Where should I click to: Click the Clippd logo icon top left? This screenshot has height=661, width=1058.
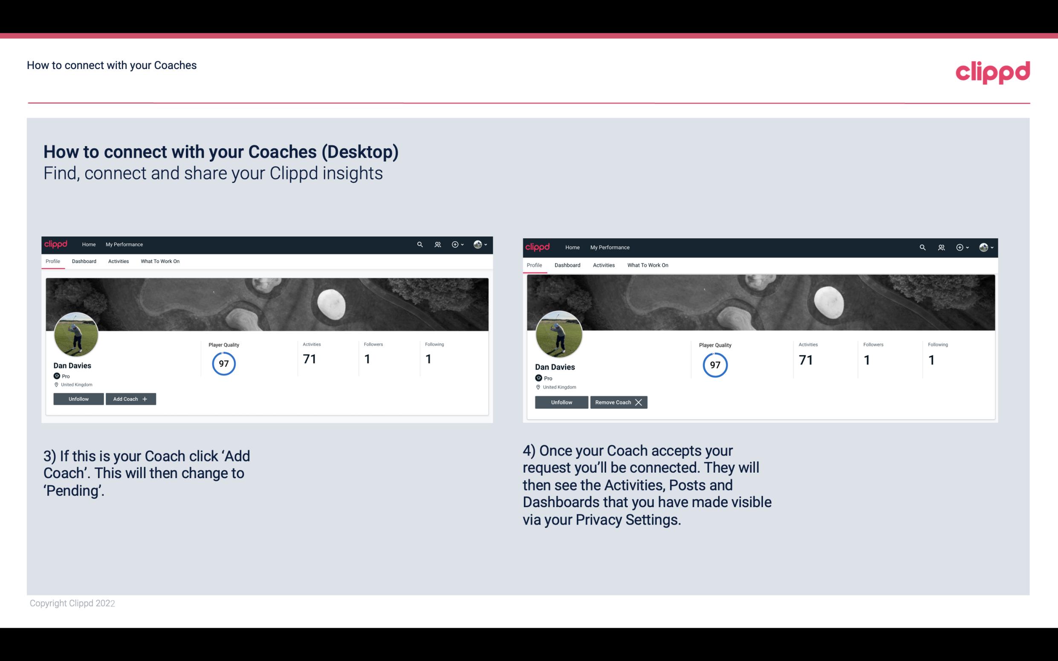pos(57,244)
